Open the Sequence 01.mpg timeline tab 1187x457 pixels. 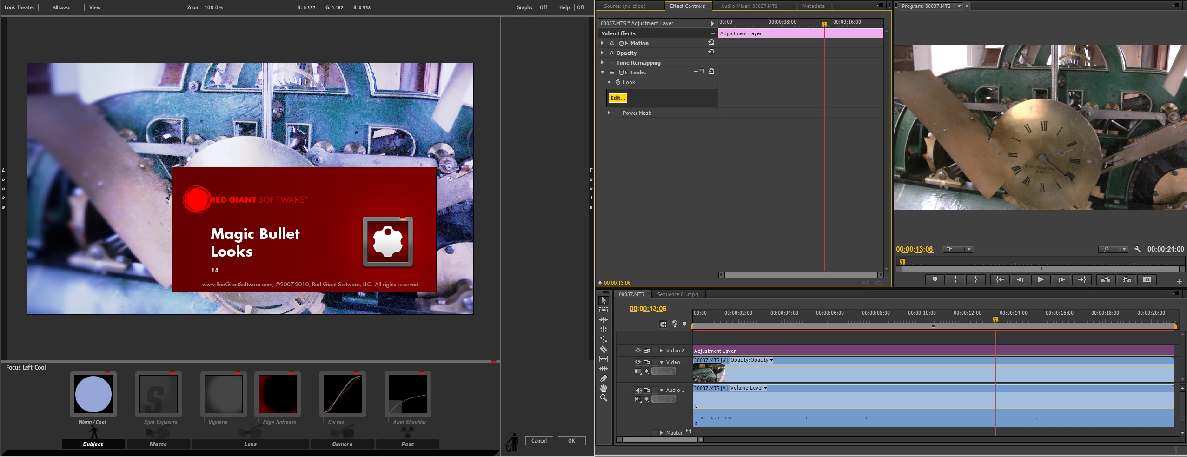tap(677, 294)
